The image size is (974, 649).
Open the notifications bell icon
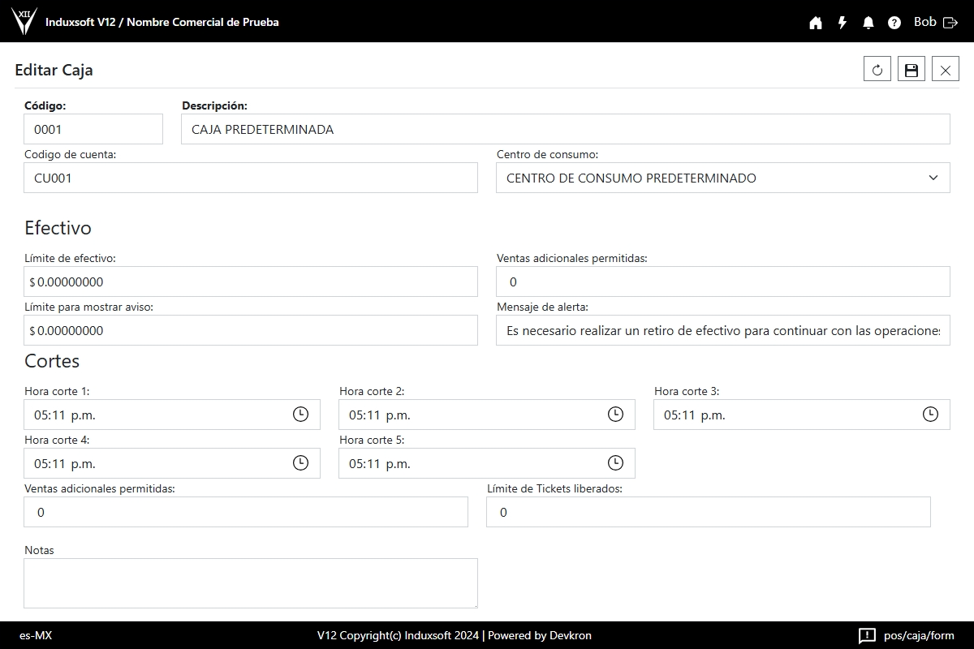click(x=868, y=23)
